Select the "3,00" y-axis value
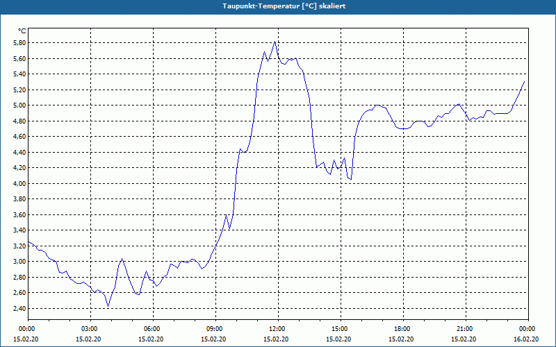Viewport: 556px width, 347px height. [x=20, y=262]
